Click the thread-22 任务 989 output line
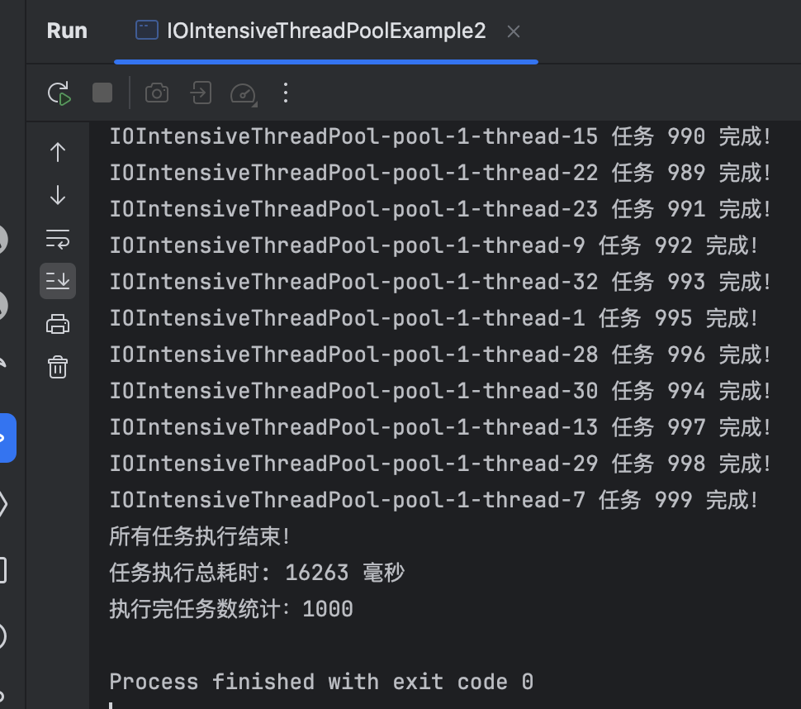The image size is (801, 709). pos(440,174)
